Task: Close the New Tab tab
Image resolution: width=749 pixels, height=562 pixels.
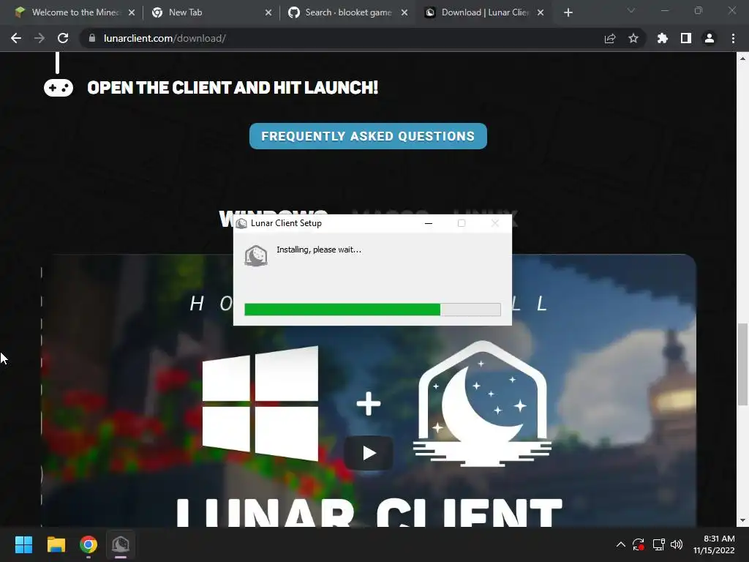Action: (268, 12)
